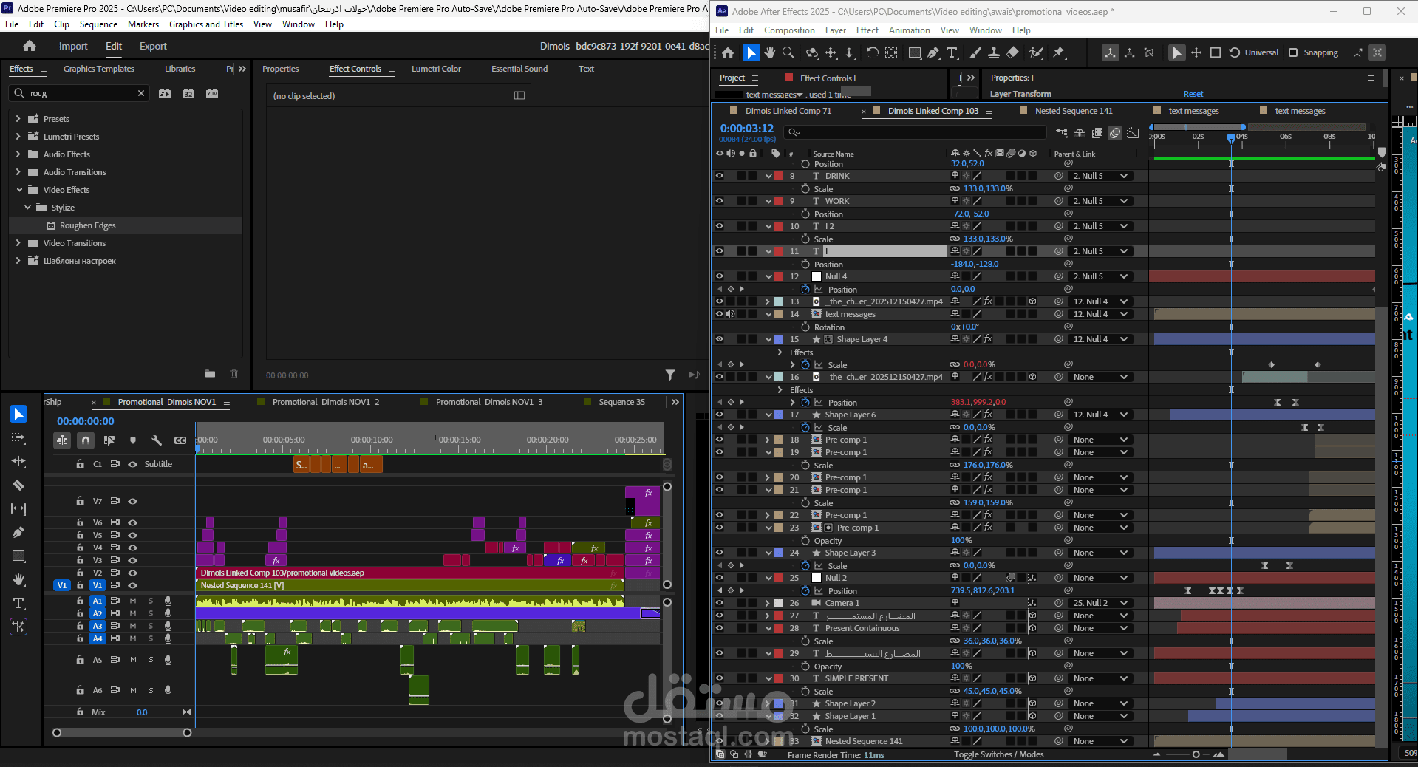1418x767 pixels.
Task: Select the Rotation tool in After Effects
Action: click(872, 52)
